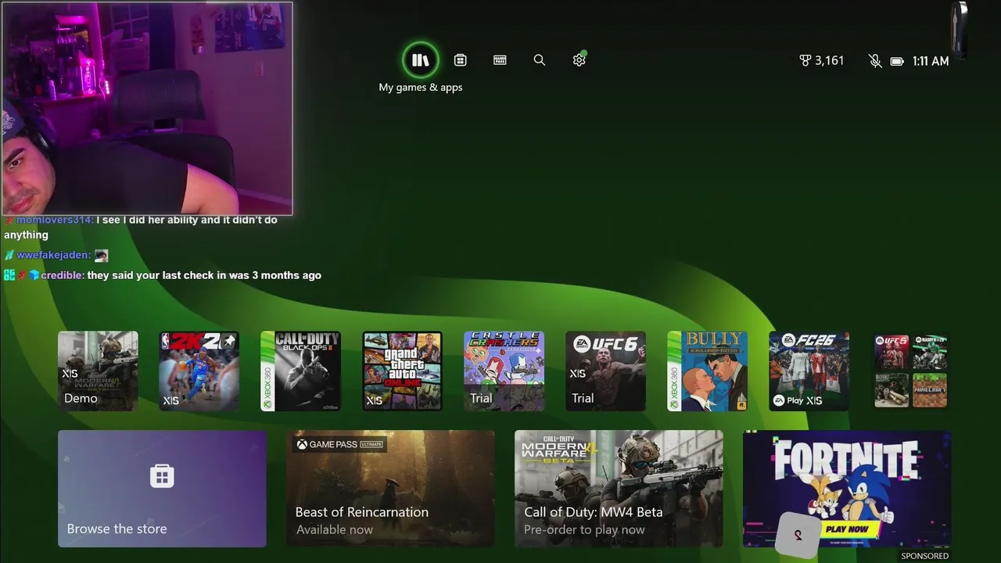Launch Call of Duty Black Ops II tile
Screen dimensions: 1001x563
click(x=301, y=371)
